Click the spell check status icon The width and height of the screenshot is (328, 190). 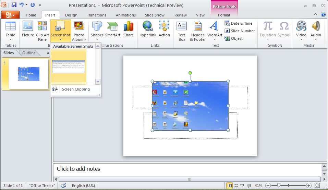[x=63, y=186]
